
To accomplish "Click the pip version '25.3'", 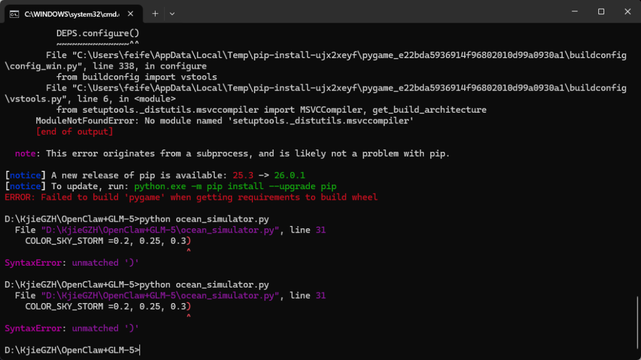I will [x=243, y=176].
